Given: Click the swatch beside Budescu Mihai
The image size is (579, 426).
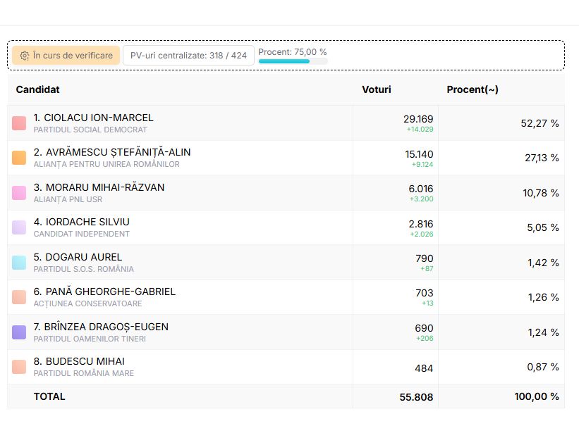Looking at the screenshot, I should [19, 367].
